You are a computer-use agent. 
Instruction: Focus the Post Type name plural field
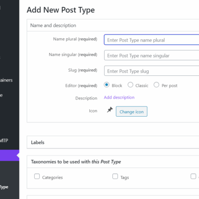click(x=151, y=40)
